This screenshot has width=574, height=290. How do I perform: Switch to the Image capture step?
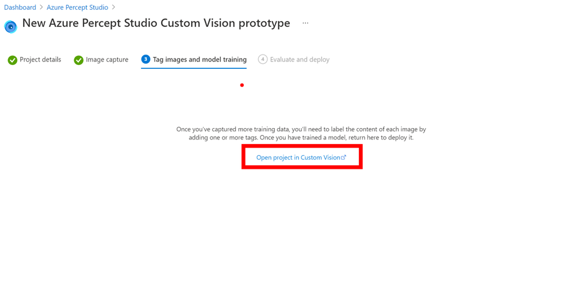click(107, 60)
